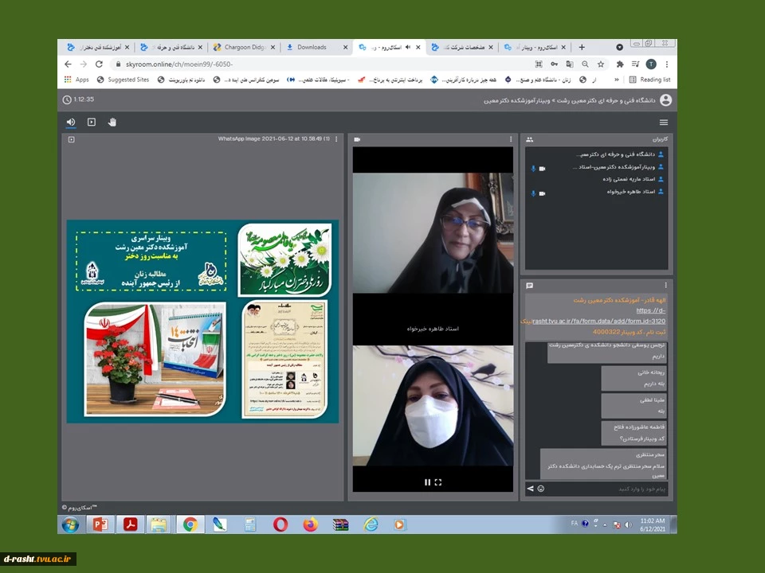Image resolution: width=765 pixels, height=573 pixels.
Task: Toggle the Reading list panel
Action: pos(650,80)
